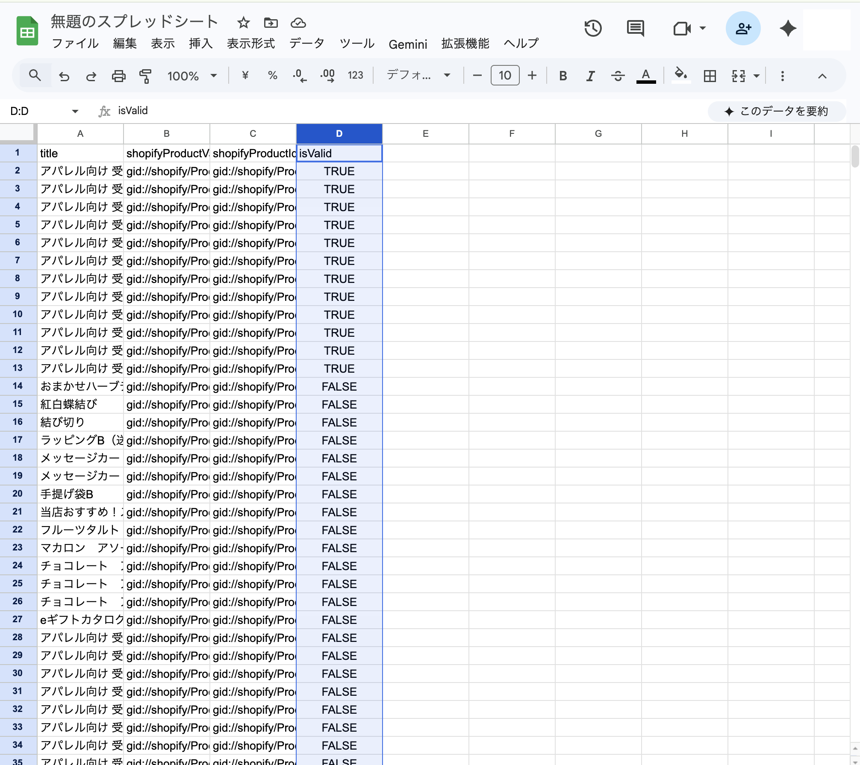Image resolution: width=860 pixels, height=765 pixels.
Task: Click the borders grid icon
Action: 710,76
